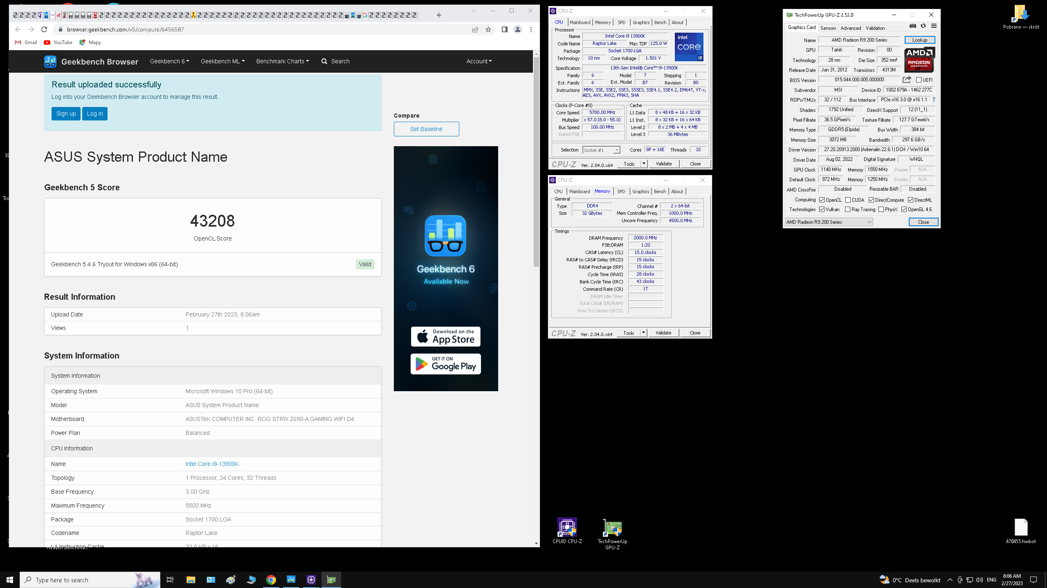Open Chrome tab search chevron
The image size is (1047, 588).
point(474,11)
